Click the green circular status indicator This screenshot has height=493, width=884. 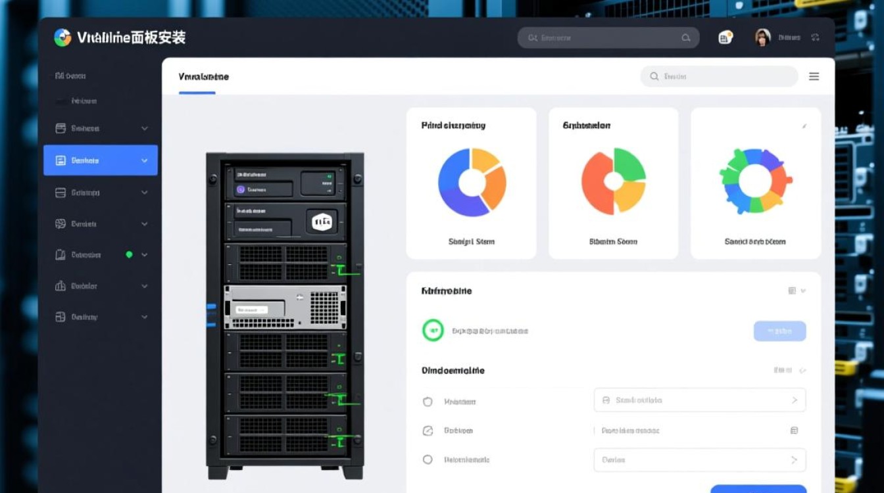(433, 331)
